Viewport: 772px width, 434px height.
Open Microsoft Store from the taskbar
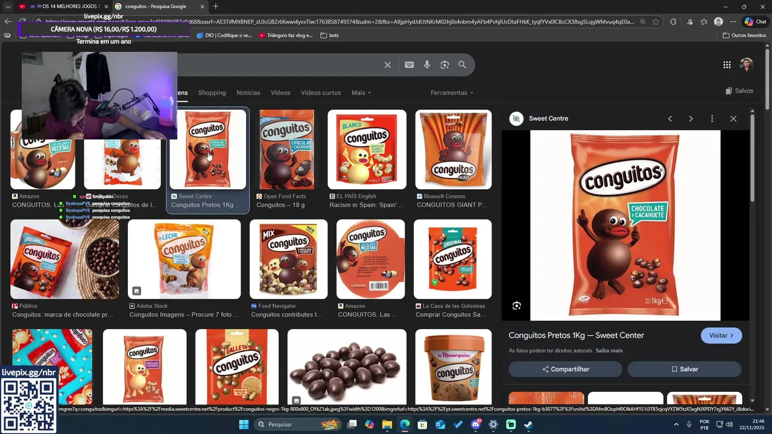coord(422,424)
